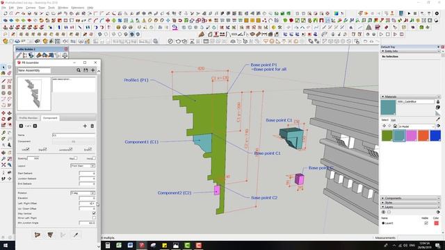445x250 pixels.
Task: Click the details arrow icon in Layers panel
Action: 438,212
